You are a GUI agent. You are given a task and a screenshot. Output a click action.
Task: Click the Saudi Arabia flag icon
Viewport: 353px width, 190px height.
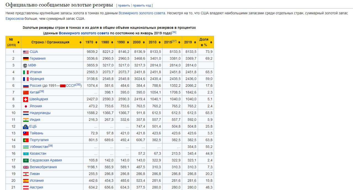[26, 161]
